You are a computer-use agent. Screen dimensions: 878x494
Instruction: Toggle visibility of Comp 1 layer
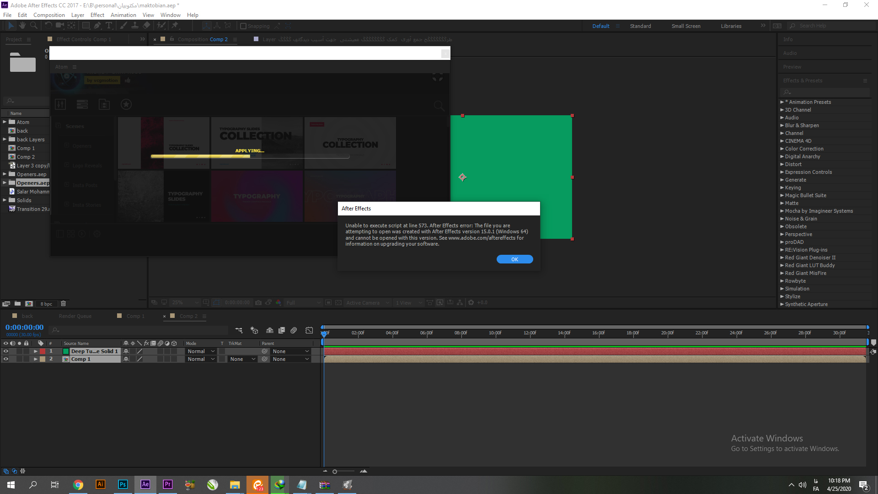coord(5,359)
